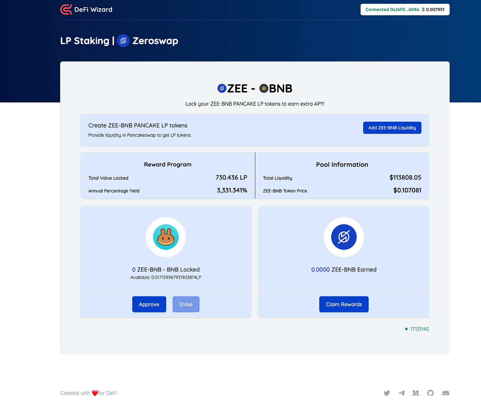Screen dimensions: 481x408
Task: Click the large Zeroswap rewards icon
Action: click(x=344, y=237)
